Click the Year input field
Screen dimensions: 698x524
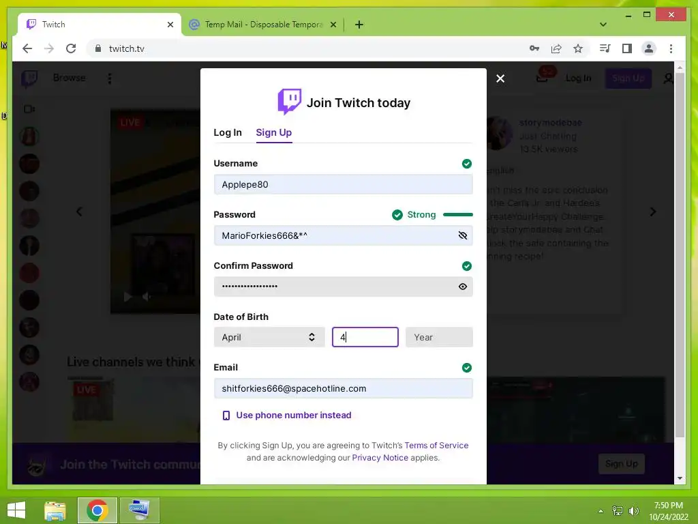tap(439, 337)
